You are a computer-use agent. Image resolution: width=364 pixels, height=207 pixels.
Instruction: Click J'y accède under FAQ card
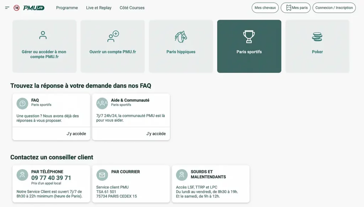tap(76, 134)
